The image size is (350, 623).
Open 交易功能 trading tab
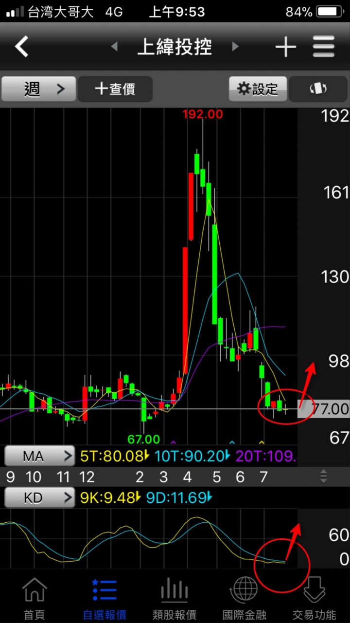(x=315, y=599)
